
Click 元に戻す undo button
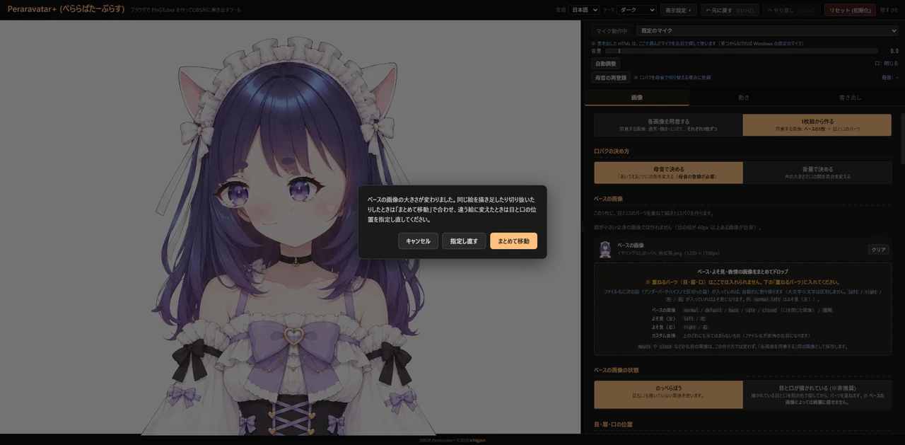click(x=730, y=10)
